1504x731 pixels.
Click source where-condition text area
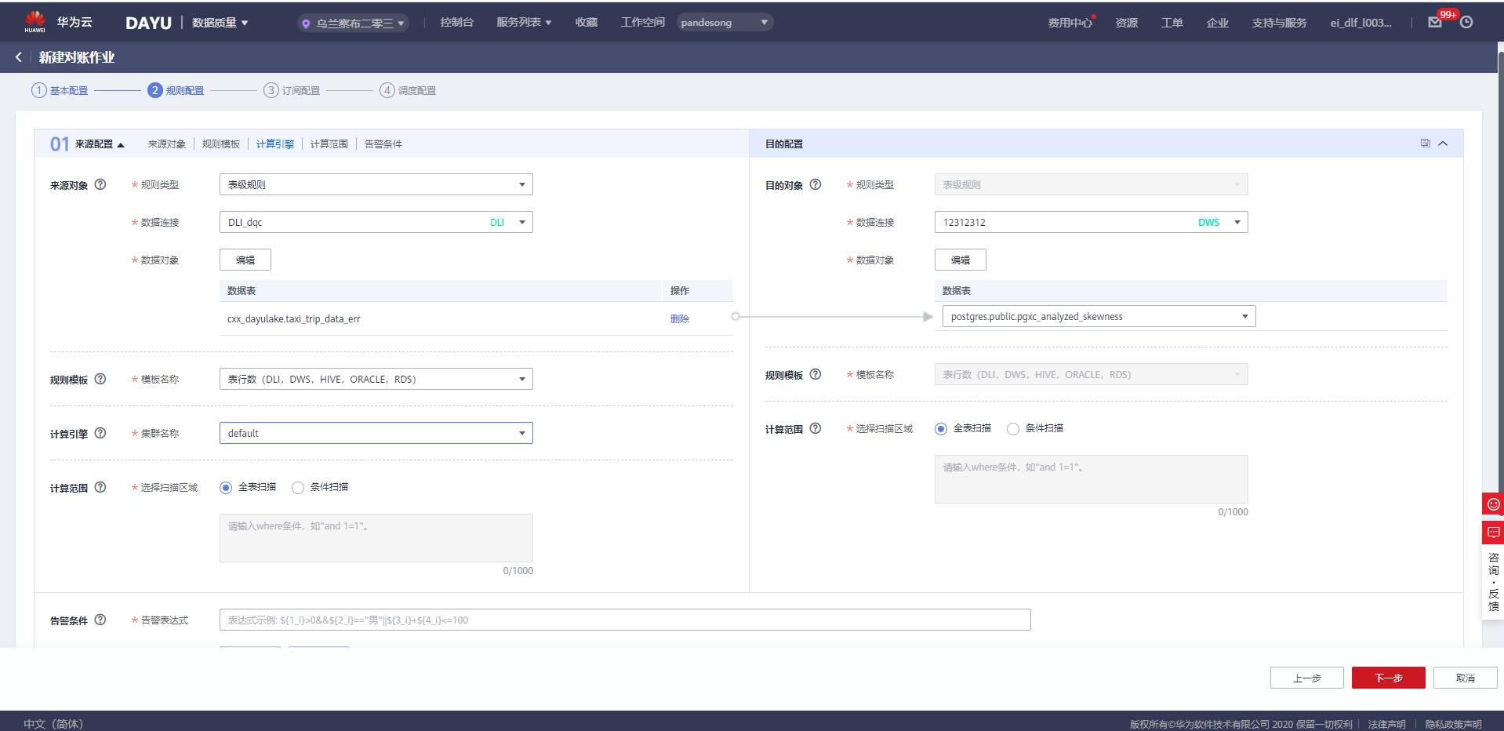(x=376, y=538)
